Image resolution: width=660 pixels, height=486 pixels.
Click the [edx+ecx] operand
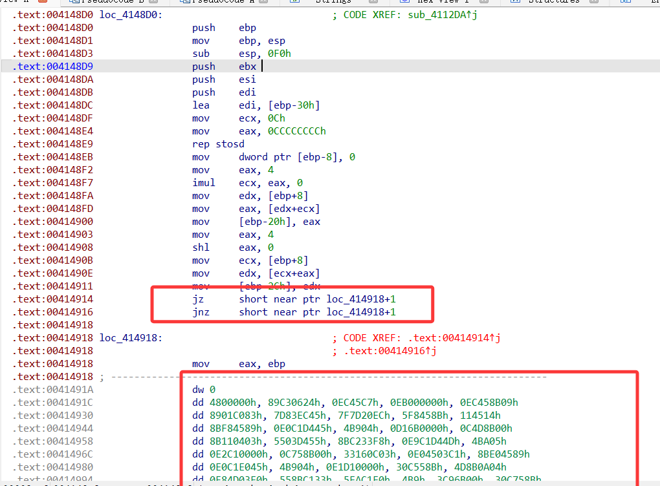coord(294,209)
